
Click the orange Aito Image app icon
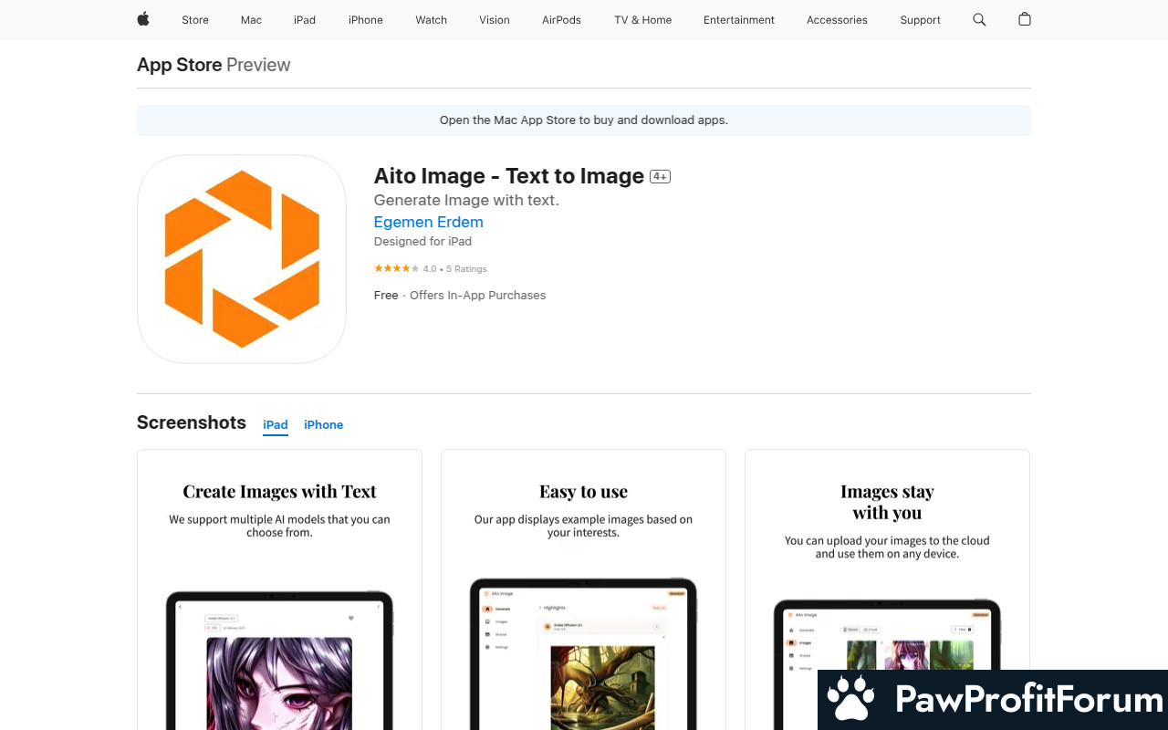(x=242, y=259)
